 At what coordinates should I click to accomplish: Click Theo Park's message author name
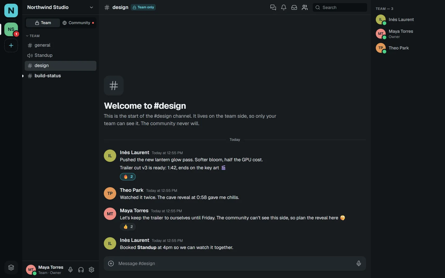click(x=132, y=190)
